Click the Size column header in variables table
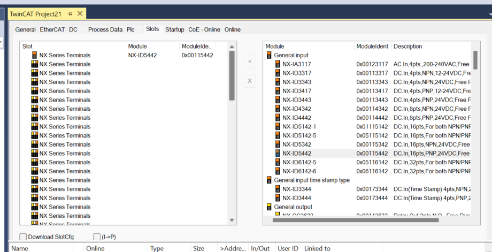 204,248
